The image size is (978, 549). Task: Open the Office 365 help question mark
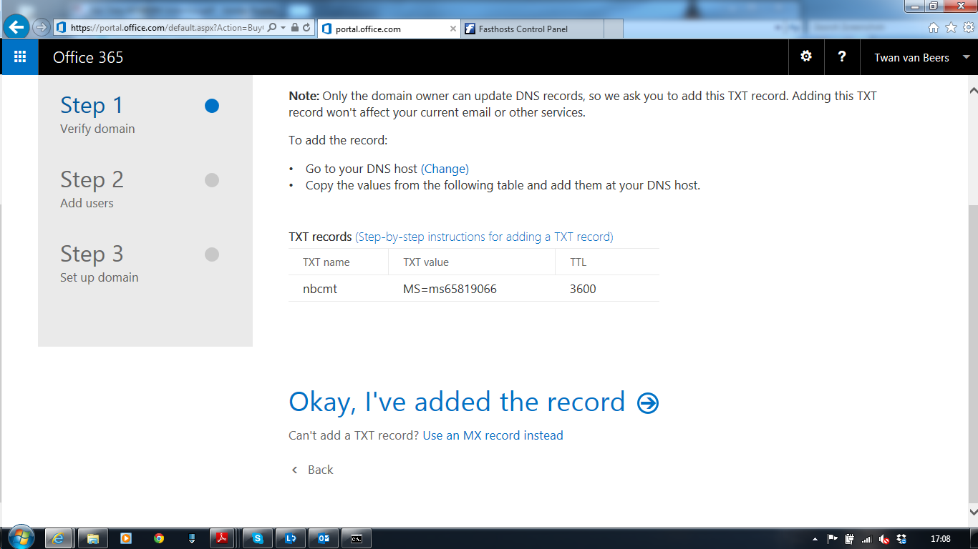[842, 57]
